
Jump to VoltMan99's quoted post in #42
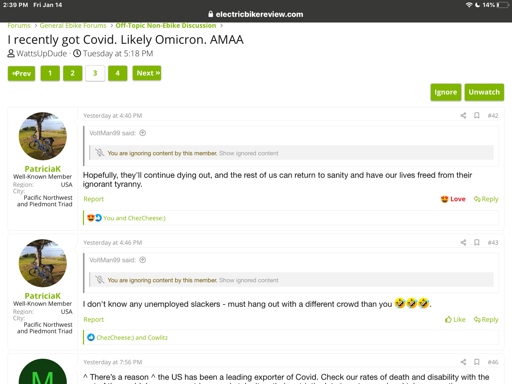143,133
